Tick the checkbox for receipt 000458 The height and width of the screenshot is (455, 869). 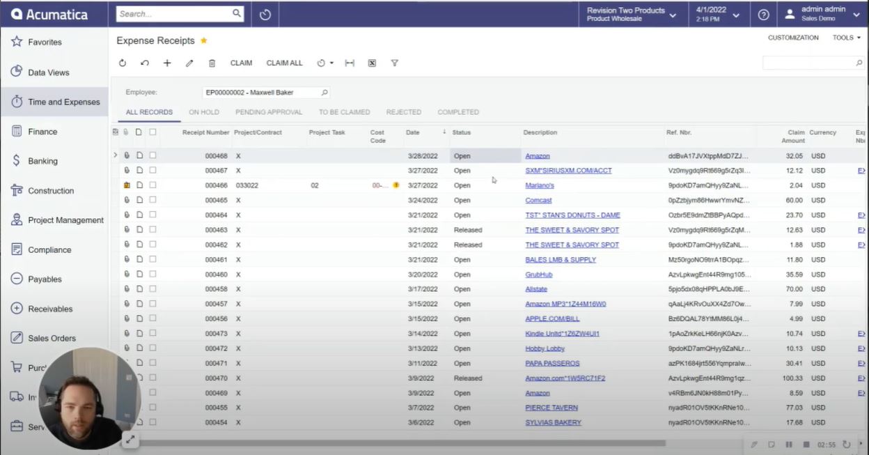coord(152,288)
